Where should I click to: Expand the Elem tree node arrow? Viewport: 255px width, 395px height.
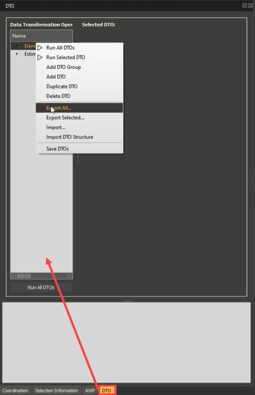click(17, 46)
